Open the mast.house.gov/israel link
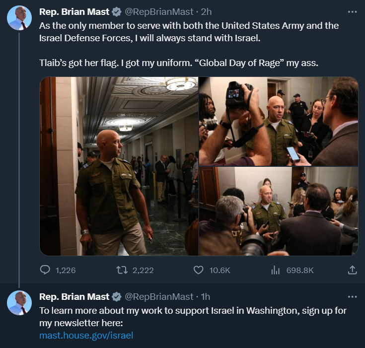365x348 pixels. pyautogui.click(x=86, y=335)
